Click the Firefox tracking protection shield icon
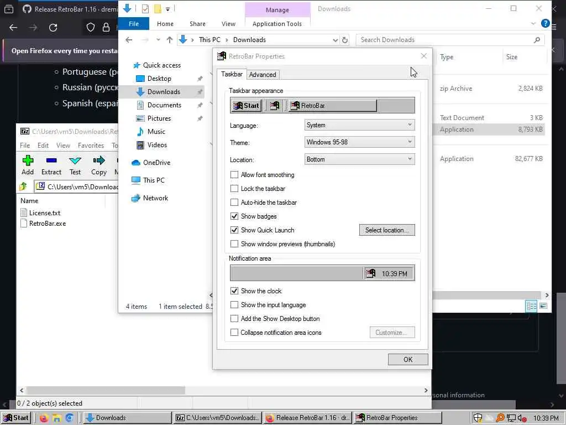This screenshot has width=566, height=425. point(91,28)
